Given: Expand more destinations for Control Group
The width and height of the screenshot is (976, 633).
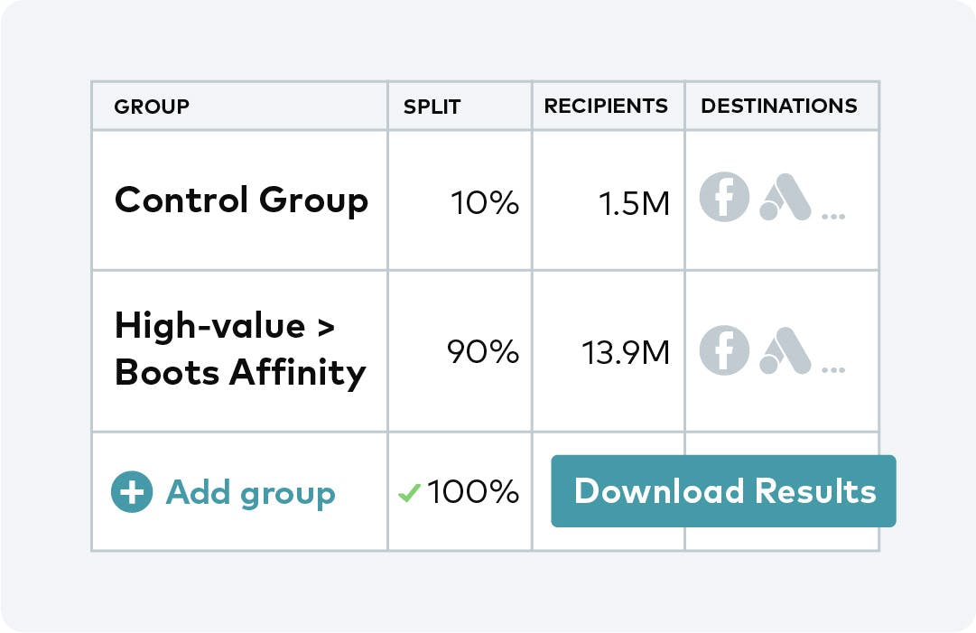Looking at the screenshot, I should pyautogui.click(x=833, y=216).
